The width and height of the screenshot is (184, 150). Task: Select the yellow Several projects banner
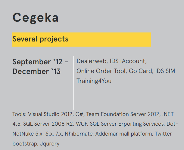(81, 39)
